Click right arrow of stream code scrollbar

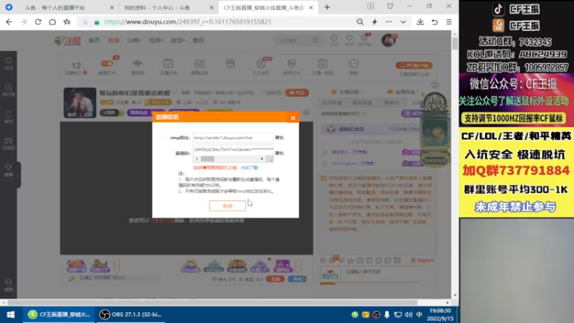[x=262, y=159]
